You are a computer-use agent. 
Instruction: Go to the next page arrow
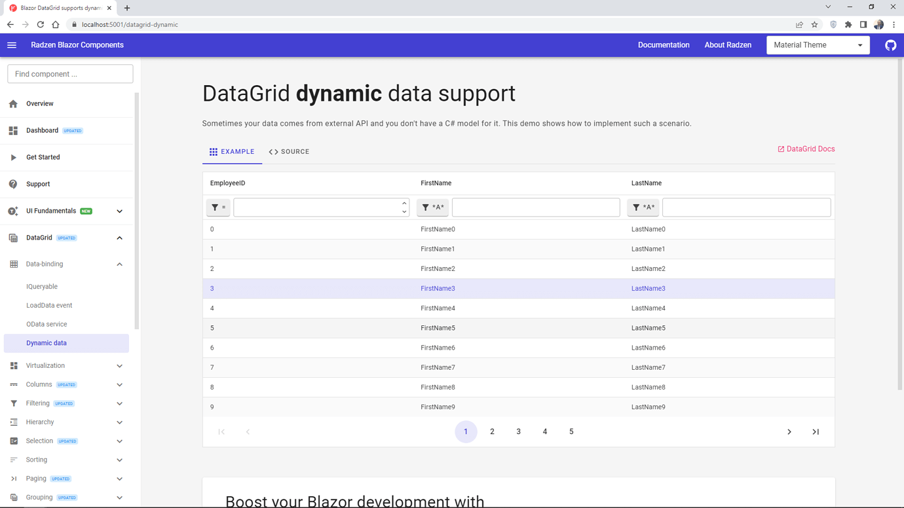789,432
